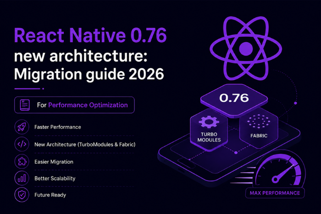Click the Faster Performance text
This screenshot has height=214, width=321.
tap(57, 127)
